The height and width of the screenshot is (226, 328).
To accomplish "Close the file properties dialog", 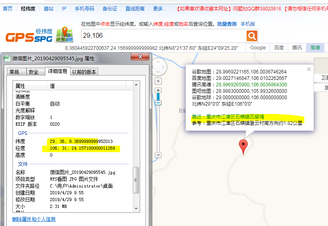I will 140,57.
